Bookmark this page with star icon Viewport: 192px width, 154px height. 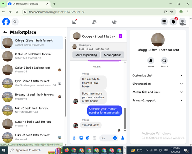[x=172, y=12]
